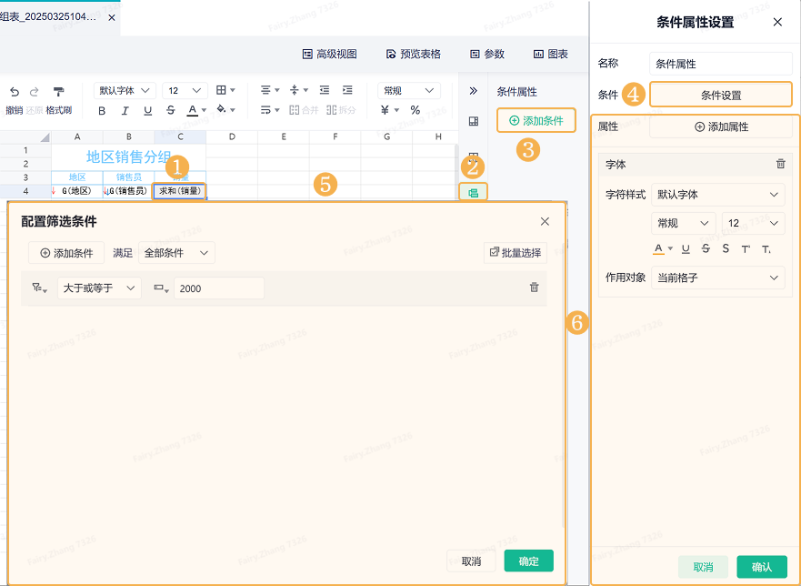Image resolution: width=801 pixels, height=586 pixels.
Task: Toggle Italic in the main toolbar
Action: point(125,110)
